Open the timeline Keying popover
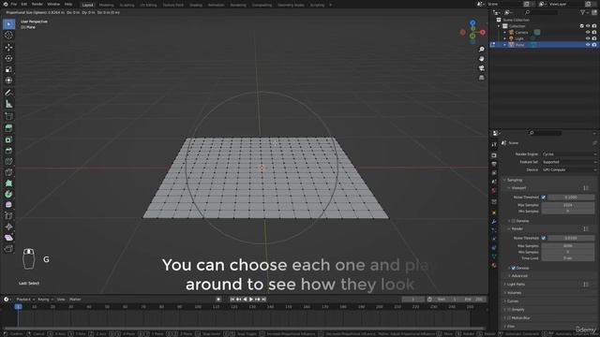Viewport: 600px width, 337px height. [x=45, y=300]
